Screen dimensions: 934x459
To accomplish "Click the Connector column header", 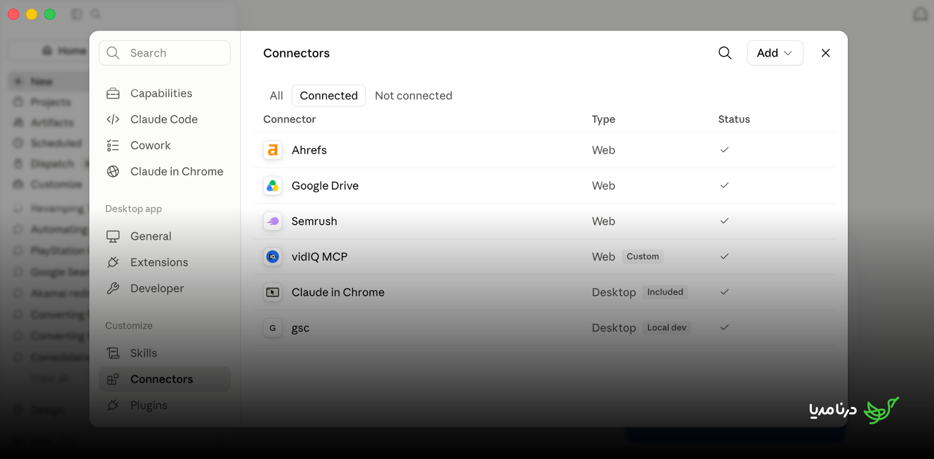I will pos(290,119).
